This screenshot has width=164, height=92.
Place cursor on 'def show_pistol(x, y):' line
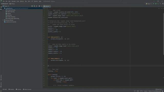coord(56,37)
